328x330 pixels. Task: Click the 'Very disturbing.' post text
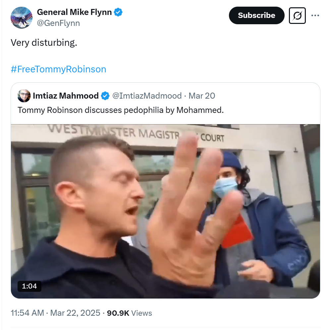(44, 42)
